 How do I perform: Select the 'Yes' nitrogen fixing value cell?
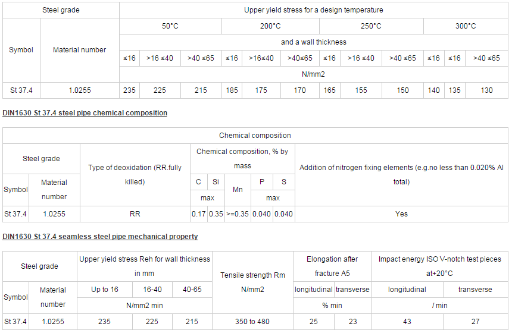click(401, 213)
